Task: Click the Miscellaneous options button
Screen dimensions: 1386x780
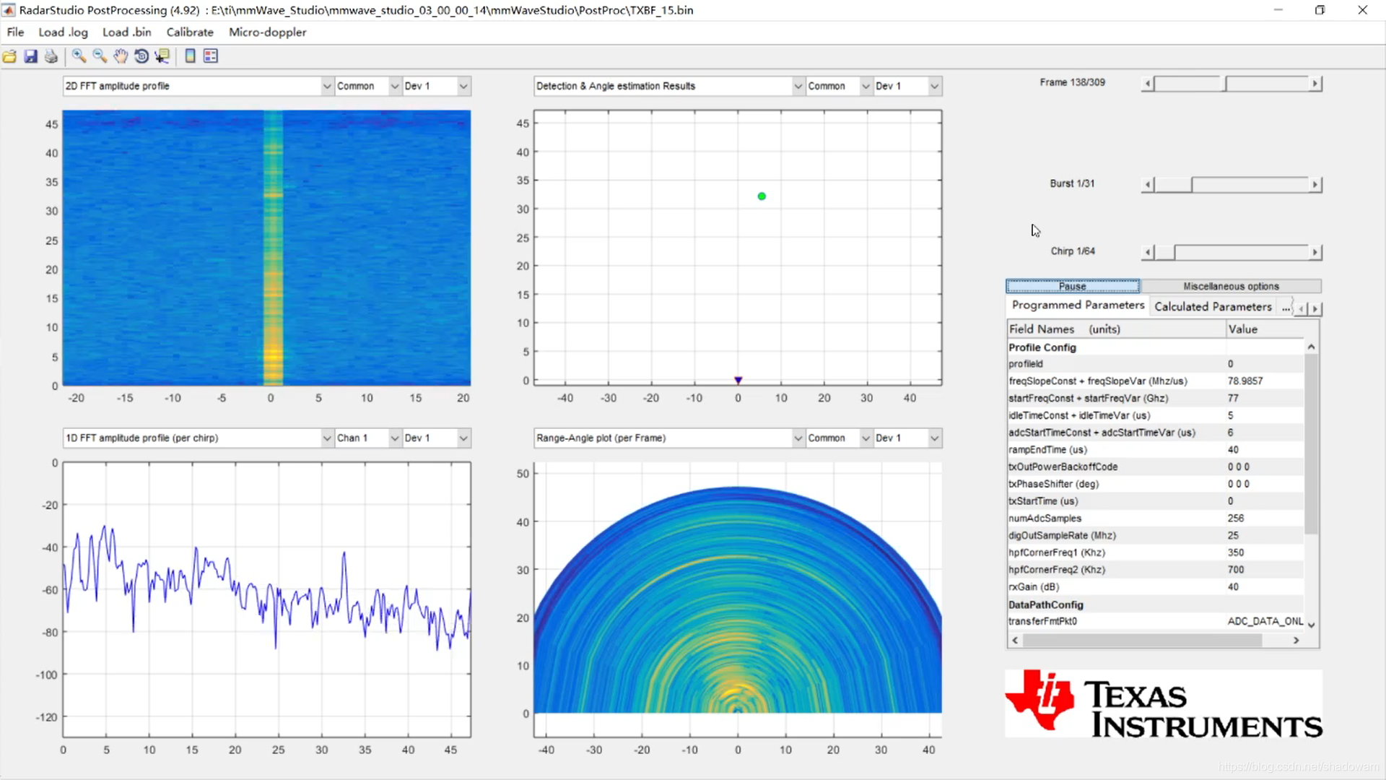Action: pyautogui.click(x=1231, y=287)
